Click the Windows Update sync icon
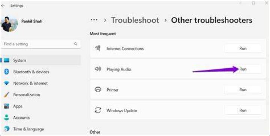This screenshot has height=136, width=270. [98, 110]
